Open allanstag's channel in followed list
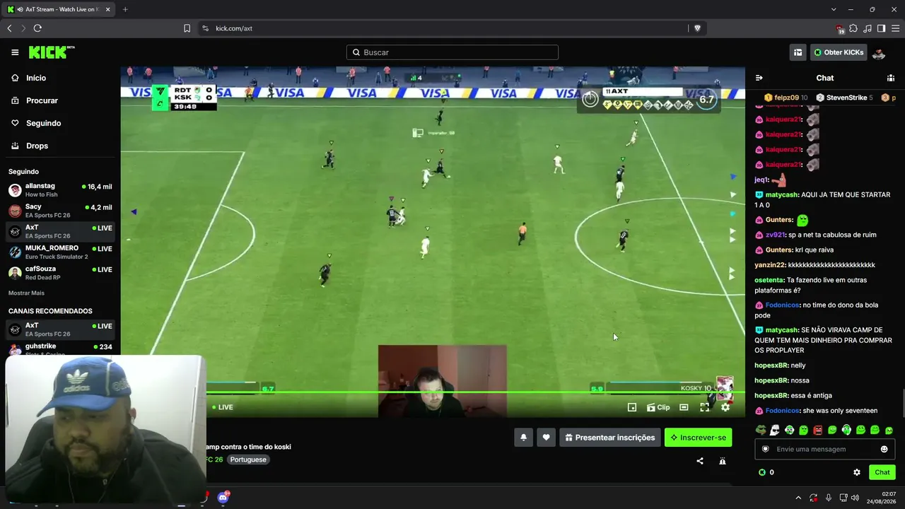 click(60, 190)
